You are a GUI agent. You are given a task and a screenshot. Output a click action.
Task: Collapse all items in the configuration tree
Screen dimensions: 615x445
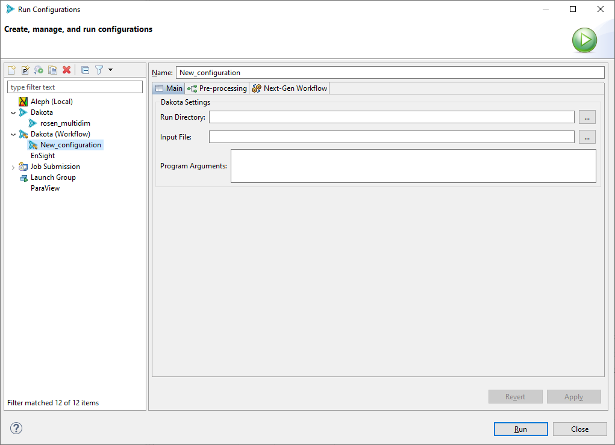click(x=84, y=70)
